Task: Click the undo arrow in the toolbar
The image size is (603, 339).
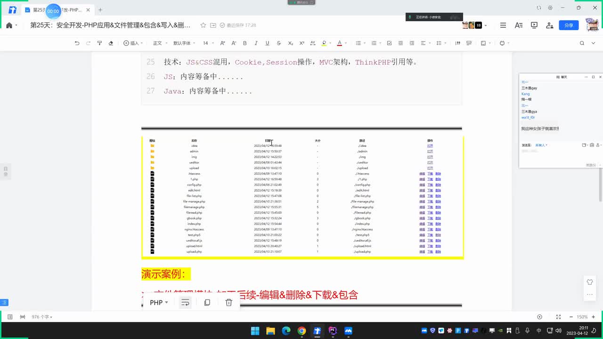Action: click(77, 43)
